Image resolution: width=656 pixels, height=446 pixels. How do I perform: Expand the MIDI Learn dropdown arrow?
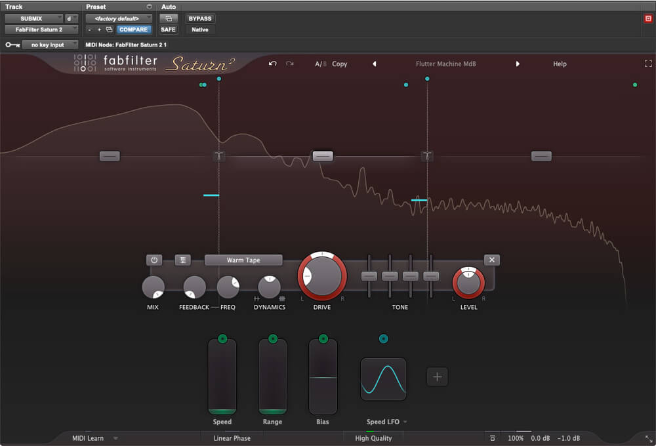tap(116, 438)
